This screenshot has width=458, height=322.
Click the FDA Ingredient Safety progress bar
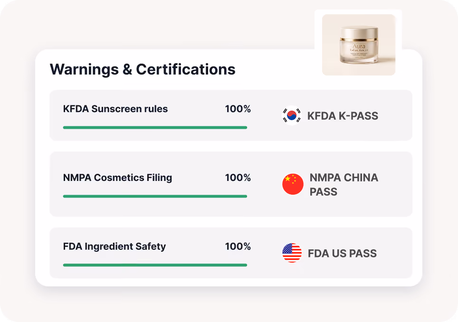click(x=155, y=265)
